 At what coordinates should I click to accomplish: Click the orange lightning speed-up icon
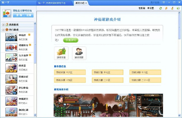[x=166, y=8]
